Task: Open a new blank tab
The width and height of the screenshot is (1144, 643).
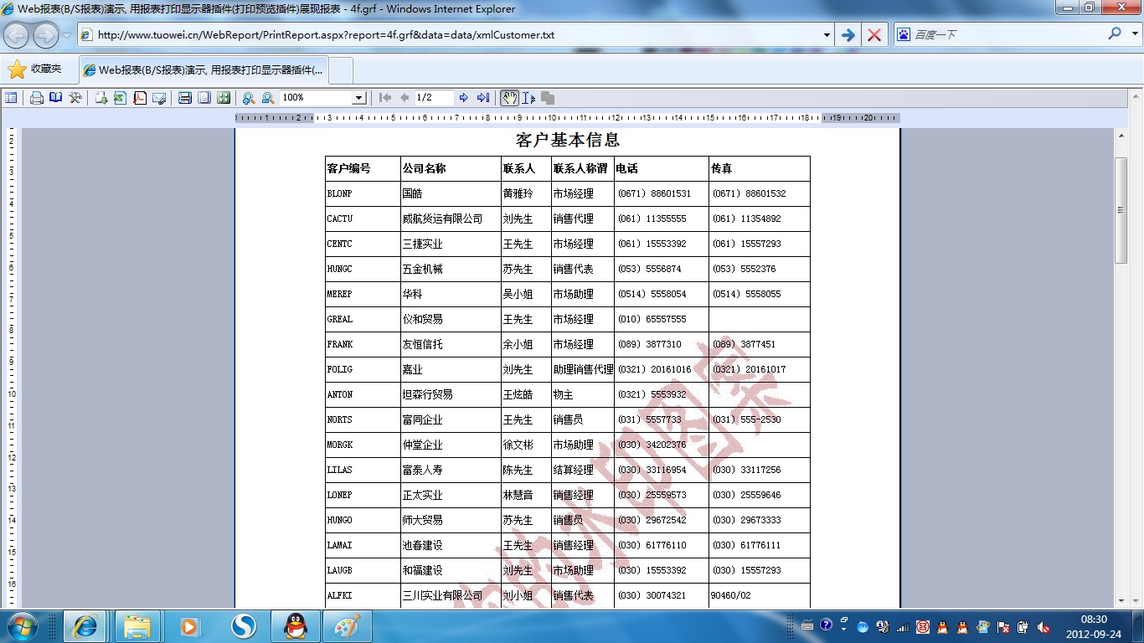Action: coord(342,70)
